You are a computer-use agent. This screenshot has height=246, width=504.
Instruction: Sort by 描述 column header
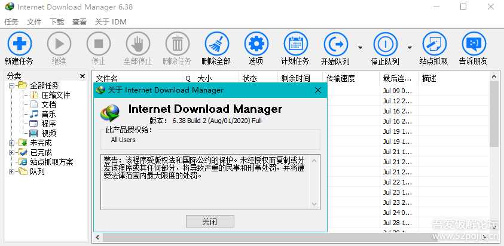coord(454,78)
